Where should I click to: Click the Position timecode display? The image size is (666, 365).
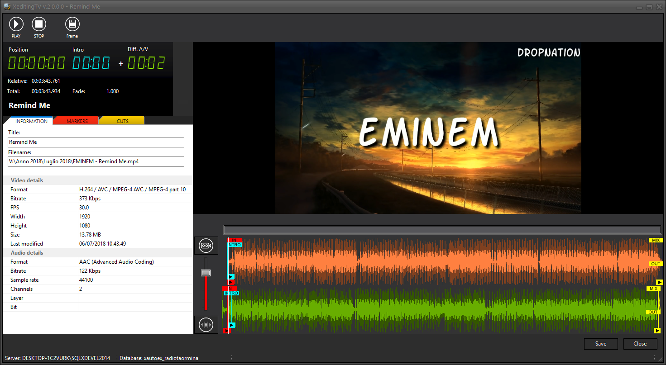(37, 63)
